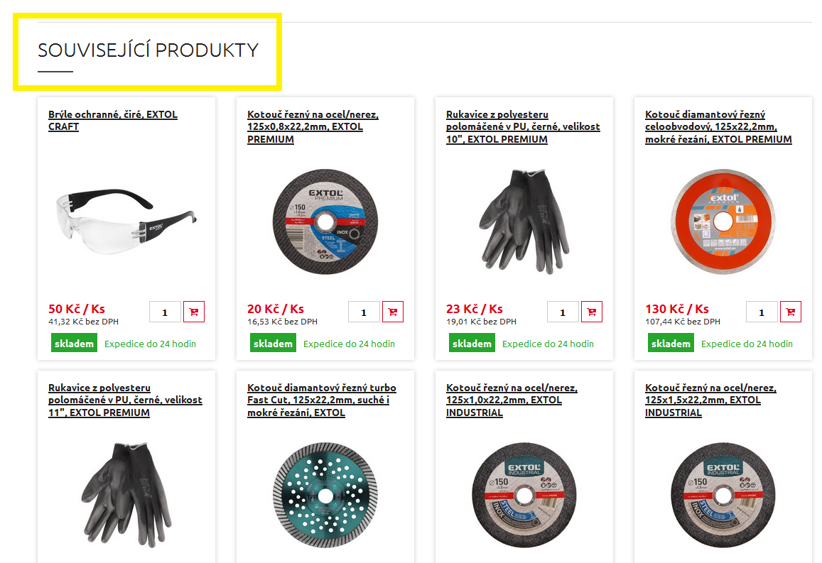Click the orange diamond disc image
Viewport: 822px width, 563px height.
coord(723,222)
